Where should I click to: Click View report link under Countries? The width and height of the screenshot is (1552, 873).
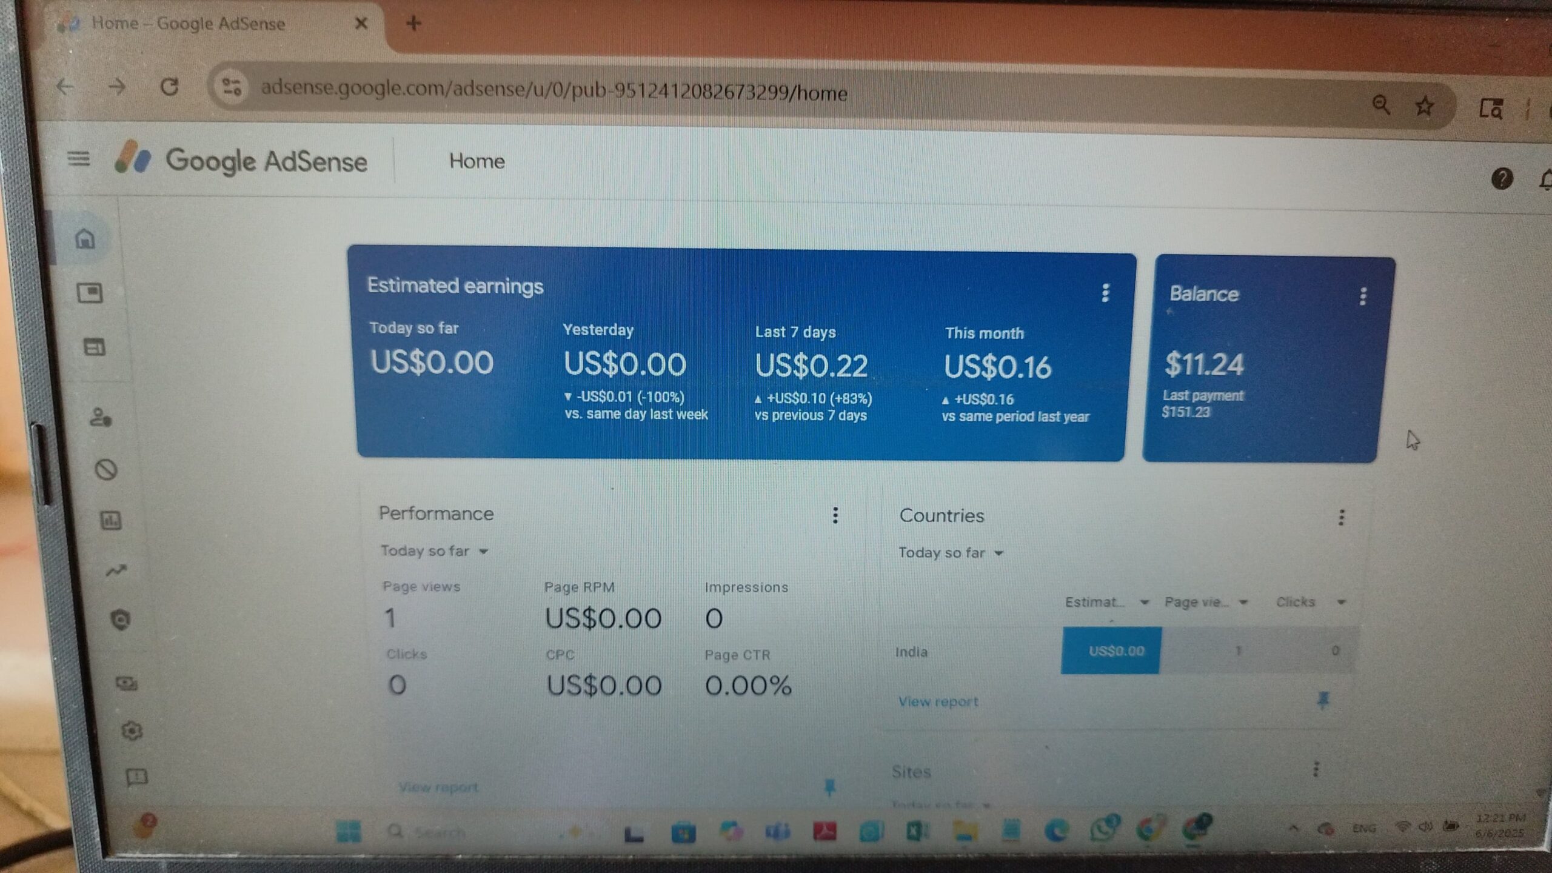(x=938, y=701)
